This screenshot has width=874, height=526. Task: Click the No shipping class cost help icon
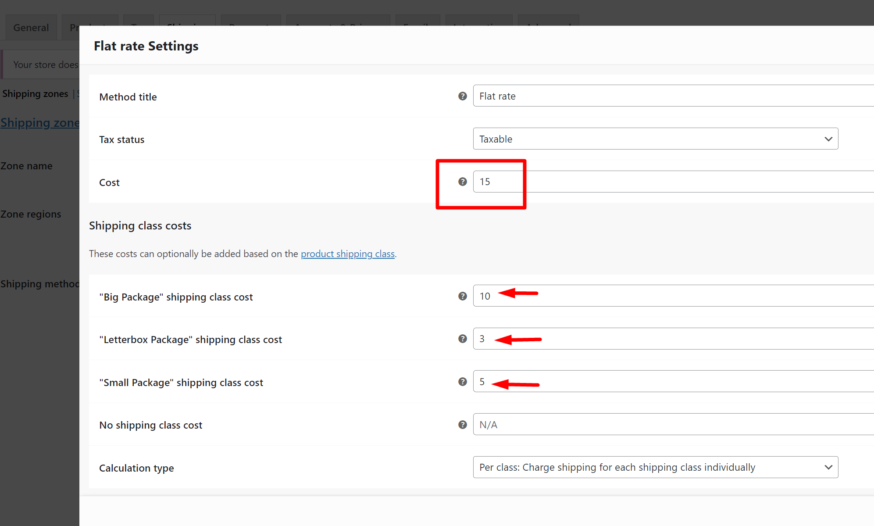pos(463,424)
